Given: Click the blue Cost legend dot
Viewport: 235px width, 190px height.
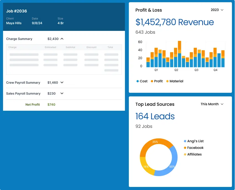Looking at the screenshot, I should (138, 81).
